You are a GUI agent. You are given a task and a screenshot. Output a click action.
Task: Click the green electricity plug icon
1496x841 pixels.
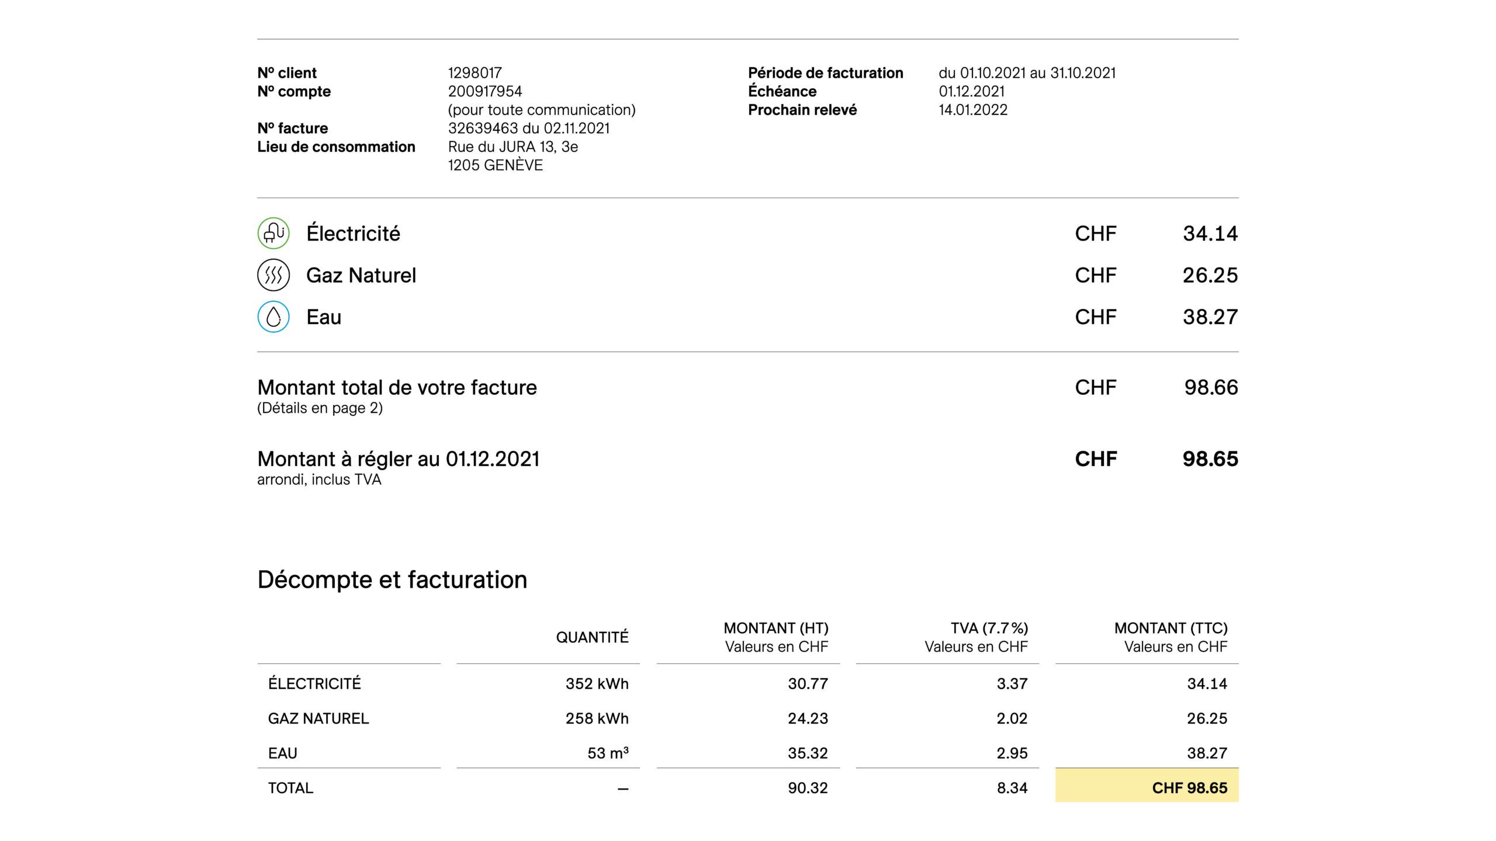(273, 233)
